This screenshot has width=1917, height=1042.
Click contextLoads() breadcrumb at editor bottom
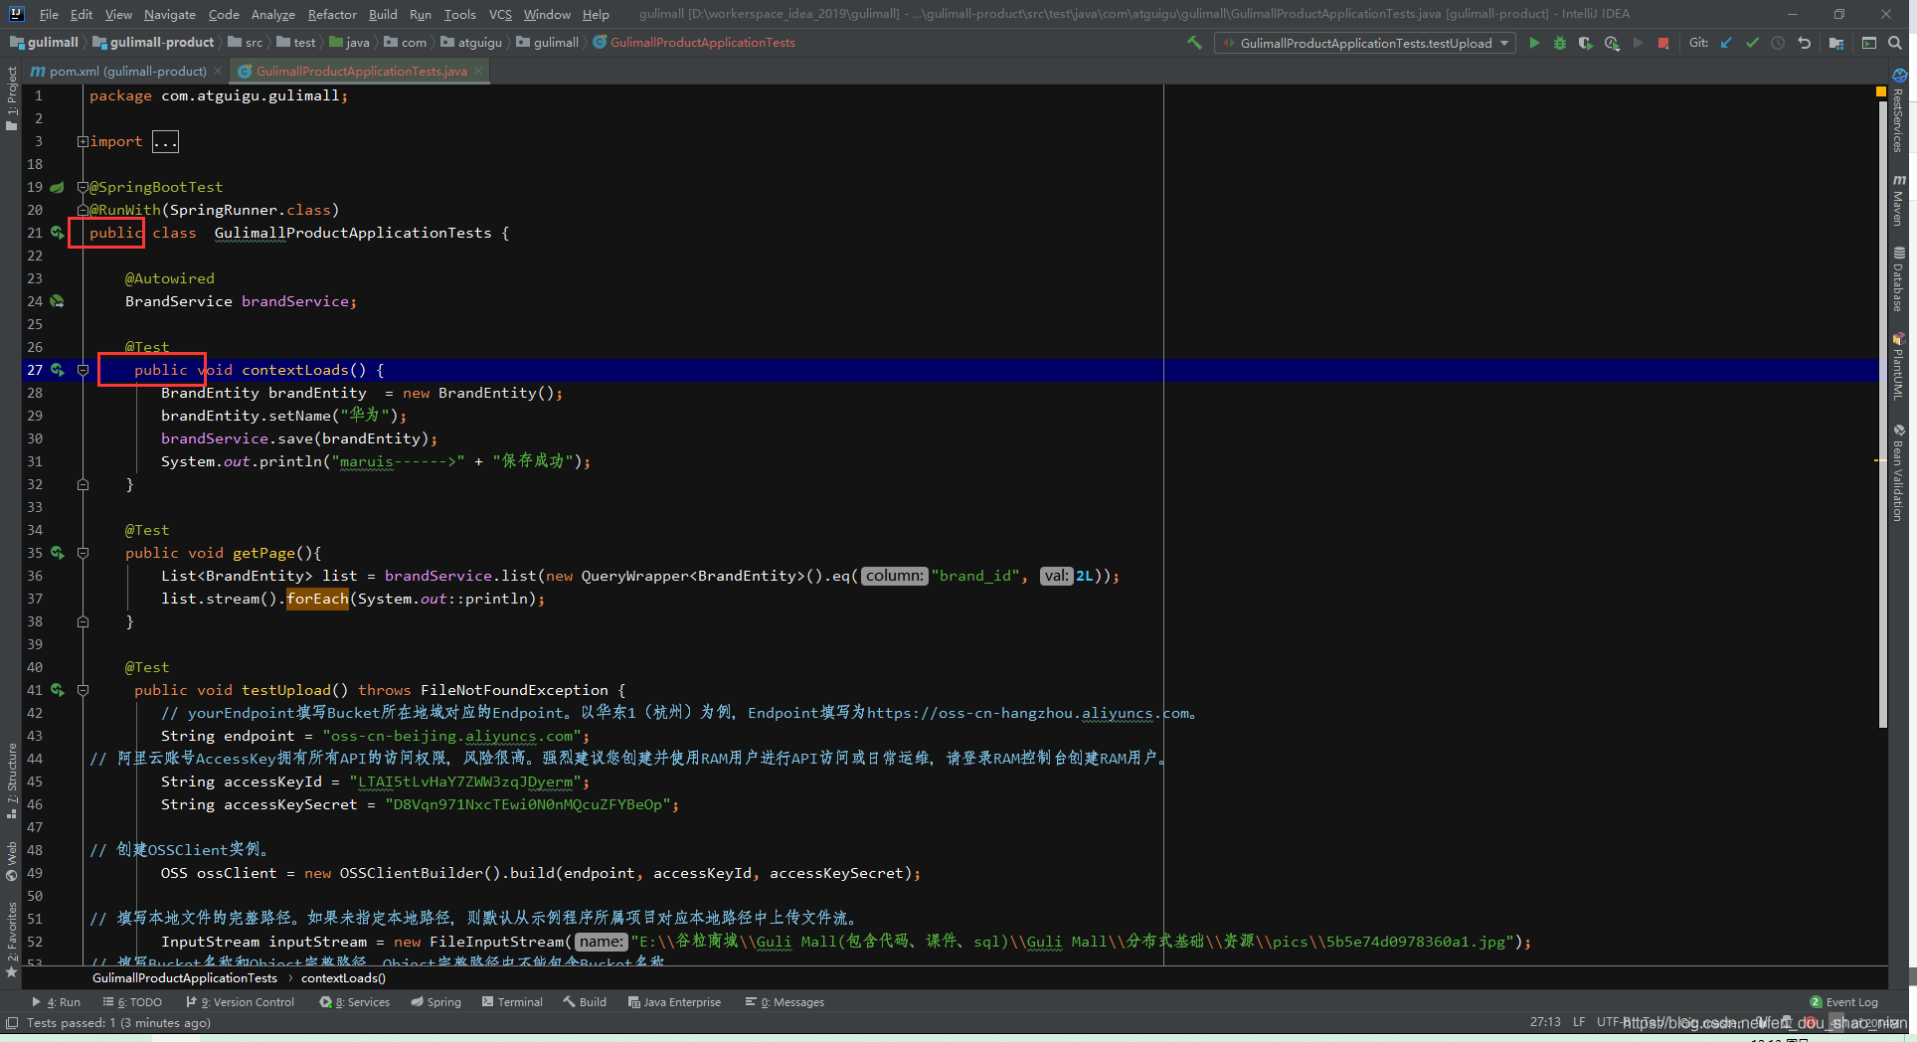[343, 978]
